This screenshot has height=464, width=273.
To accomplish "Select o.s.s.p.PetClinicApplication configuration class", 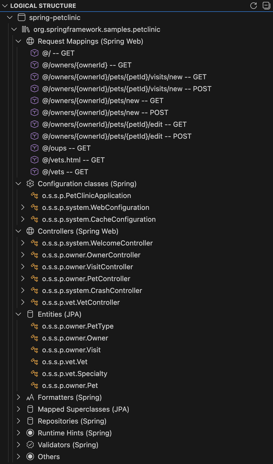I will (x=86, y=196).
